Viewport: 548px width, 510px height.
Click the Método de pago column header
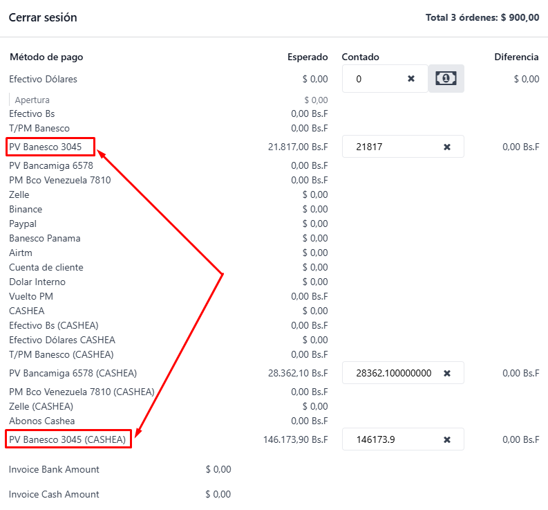(46, 57)
